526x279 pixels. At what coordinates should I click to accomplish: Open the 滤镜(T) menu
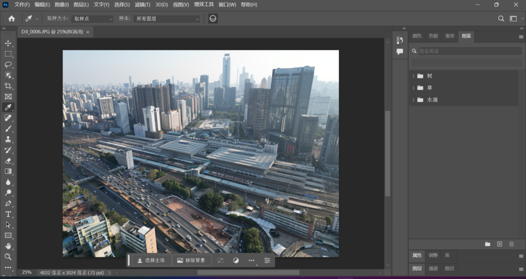point(142,5)
